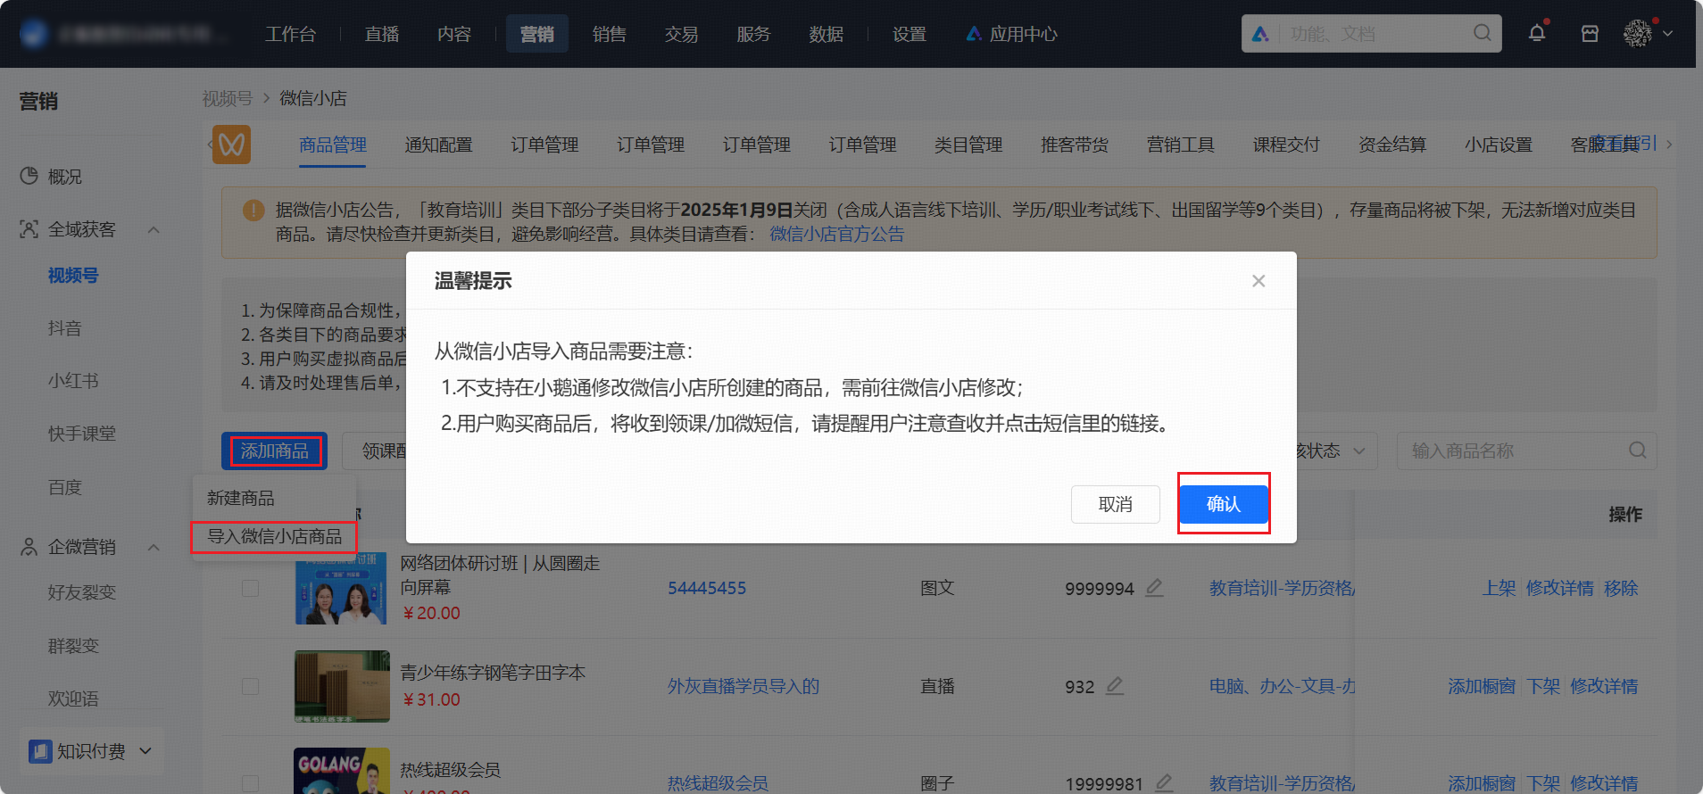This screenshot has width=1703, height=794.
Task: Select 视频号 in sidebar
Action: point(73,276)
